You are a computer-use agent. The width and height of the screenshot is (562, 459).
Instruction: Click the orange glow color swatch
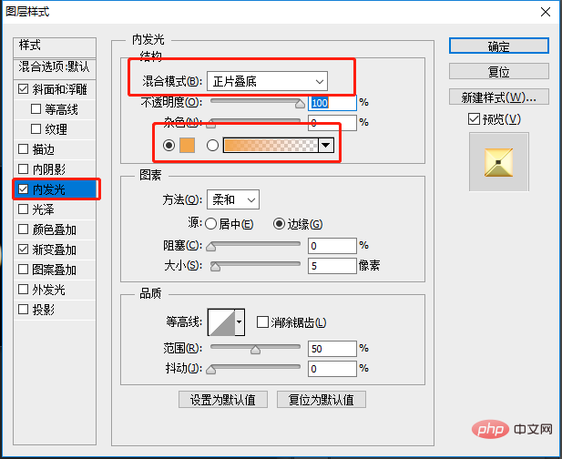[187, 145]
